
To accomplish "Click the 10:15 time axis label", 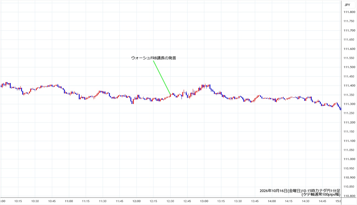I will (x=18, y=201).
